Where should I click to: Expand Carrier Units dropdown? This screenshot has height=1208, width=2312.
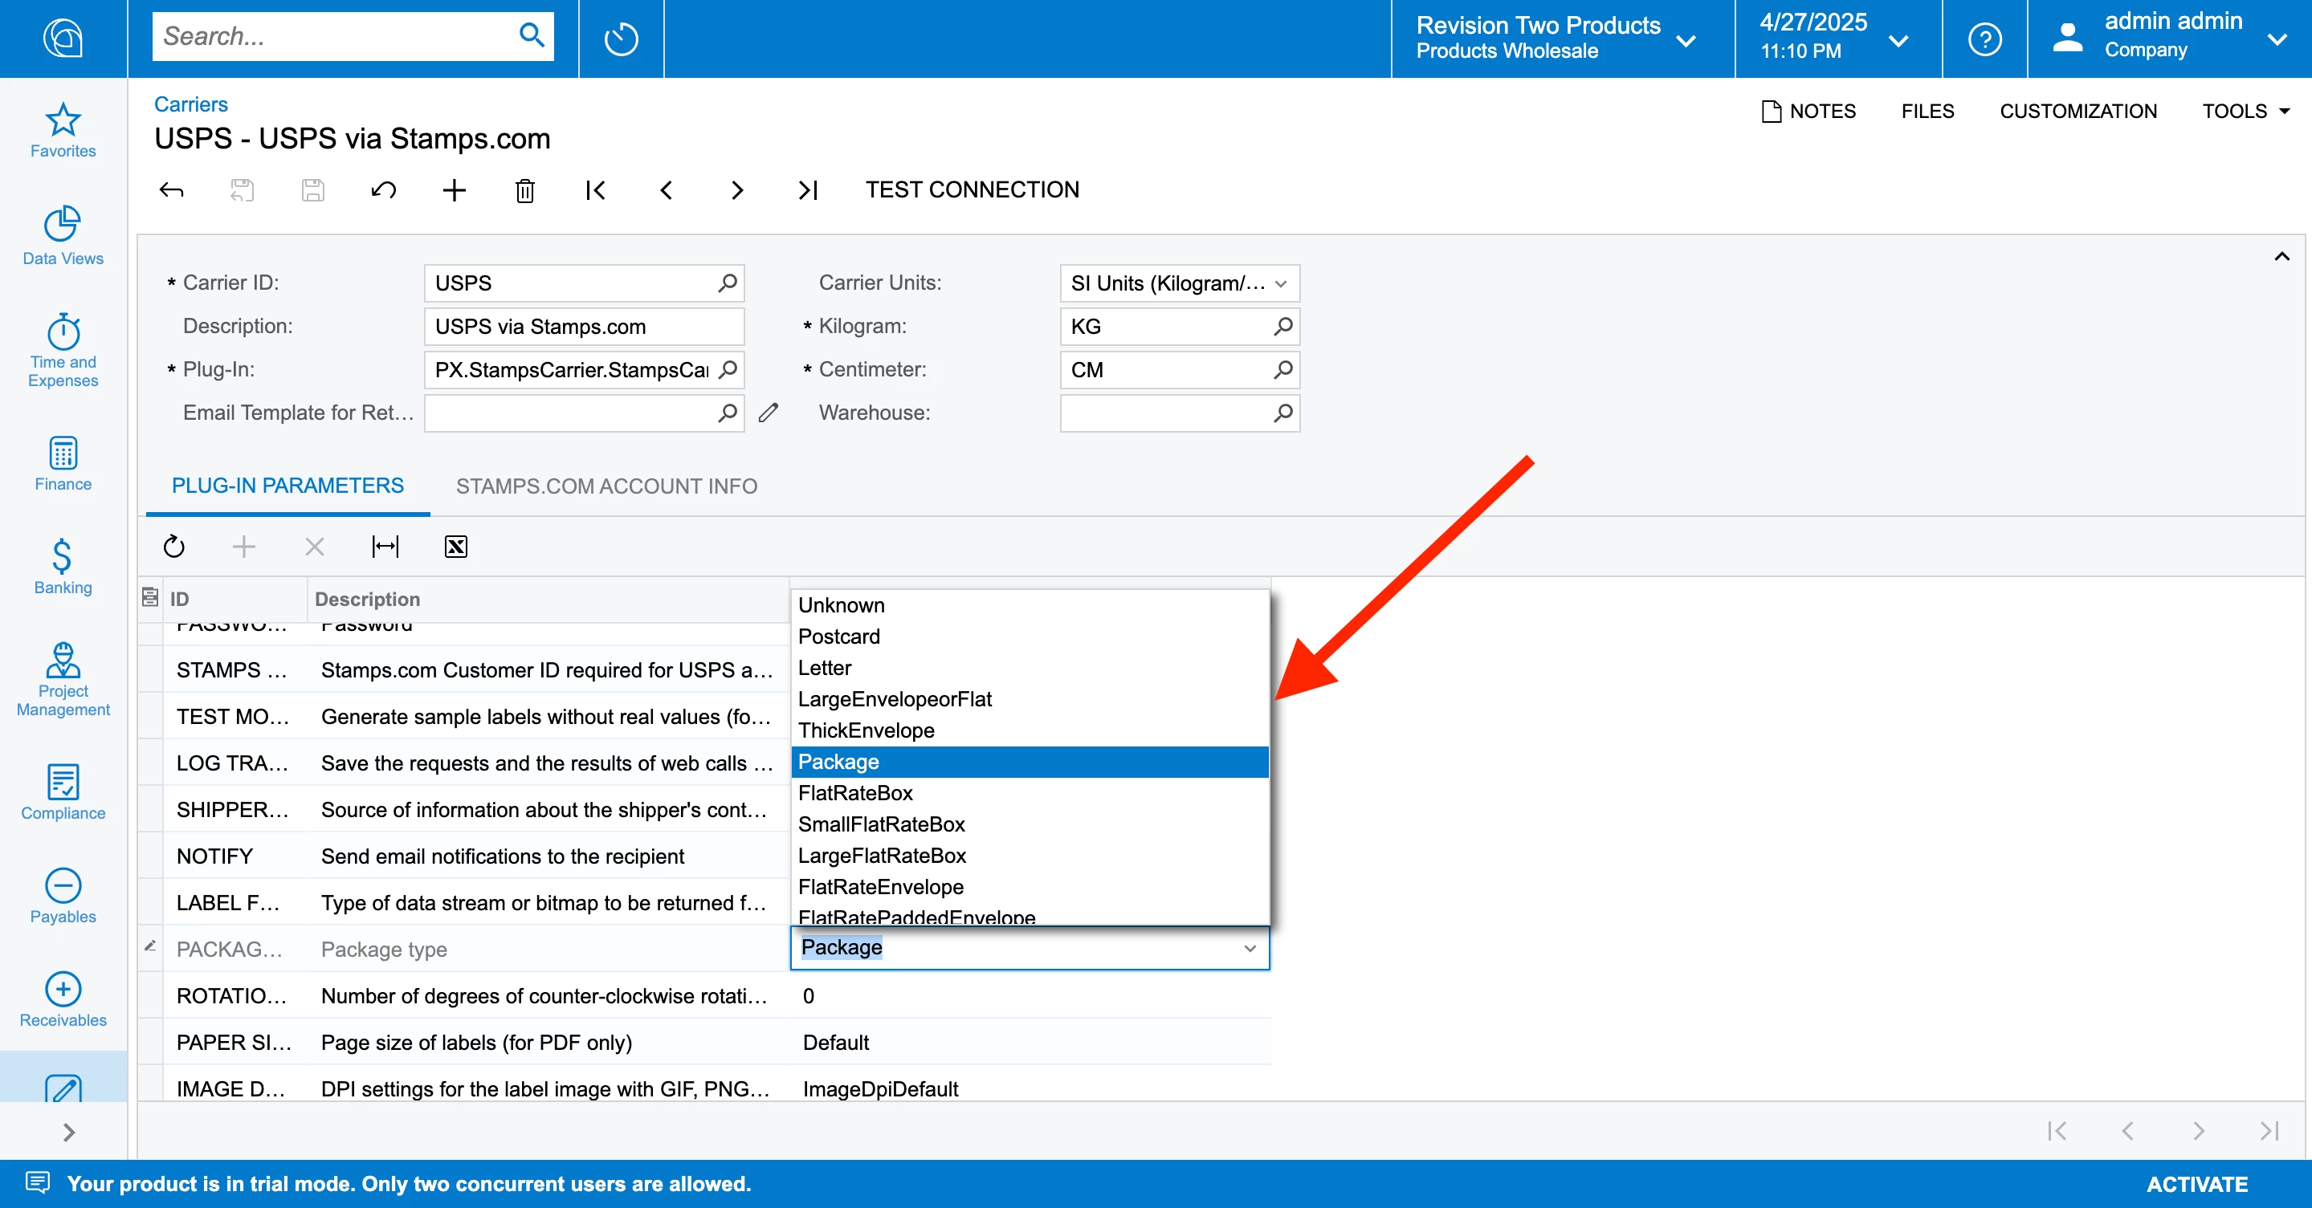[1281, 283]
